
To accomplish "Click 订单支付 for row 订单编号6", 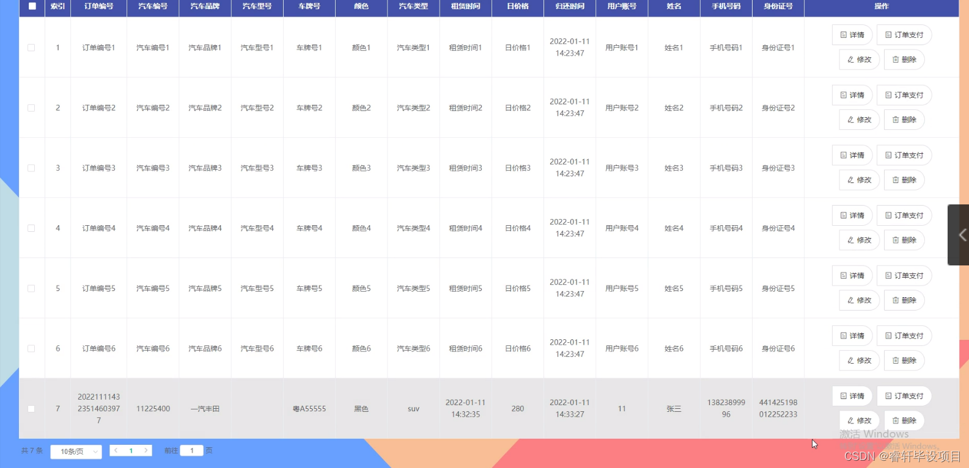I will pyautogui.click(x=904, y=336).
